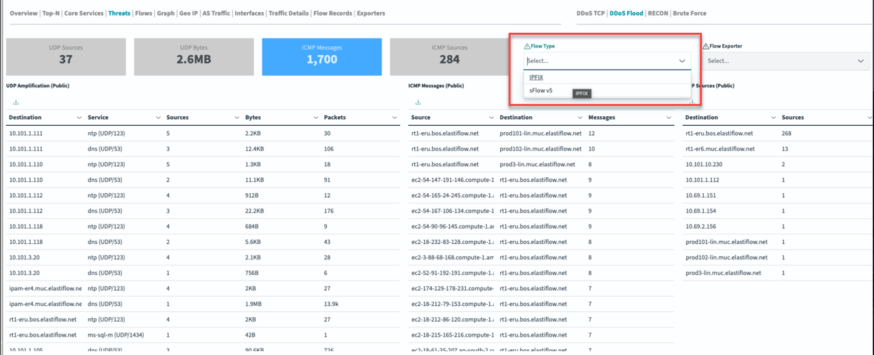This screenshot has width=874, height=355.
Task: Click into the Flow Type search field
Action: (597, 61)
